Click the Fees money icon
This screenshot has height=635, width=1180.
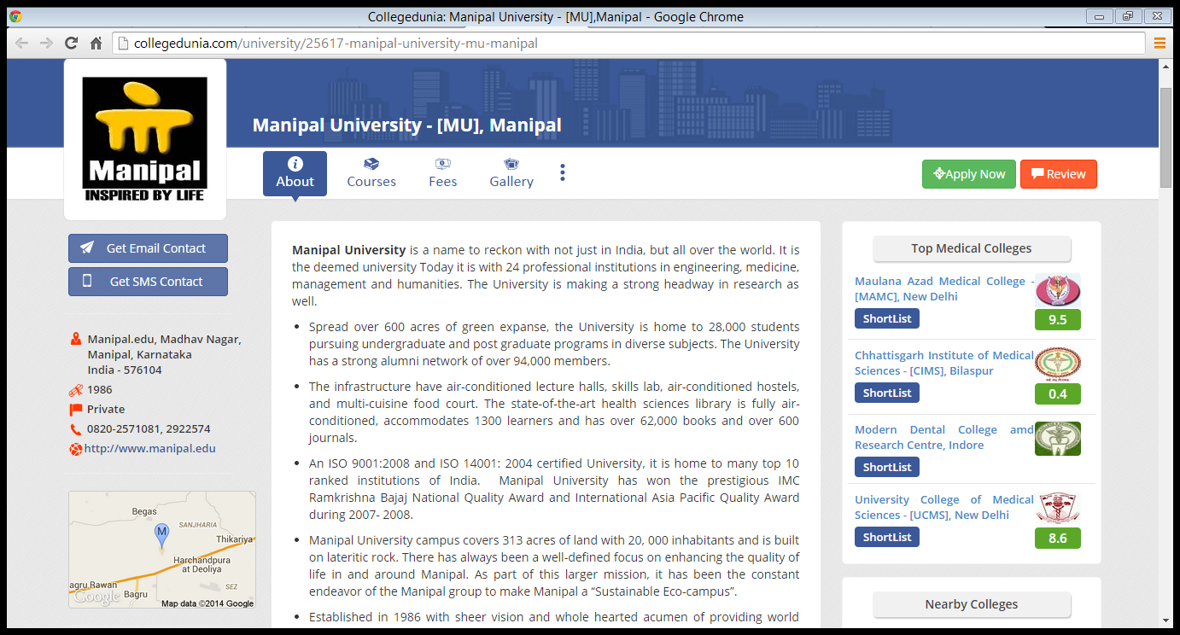click(x=442, y=165)
